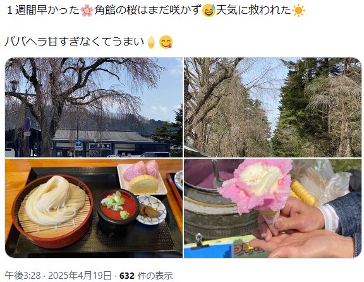Click the cherry blossom emoji
Image resolution: width=364 pixels, height=282 pixels.
87,11
